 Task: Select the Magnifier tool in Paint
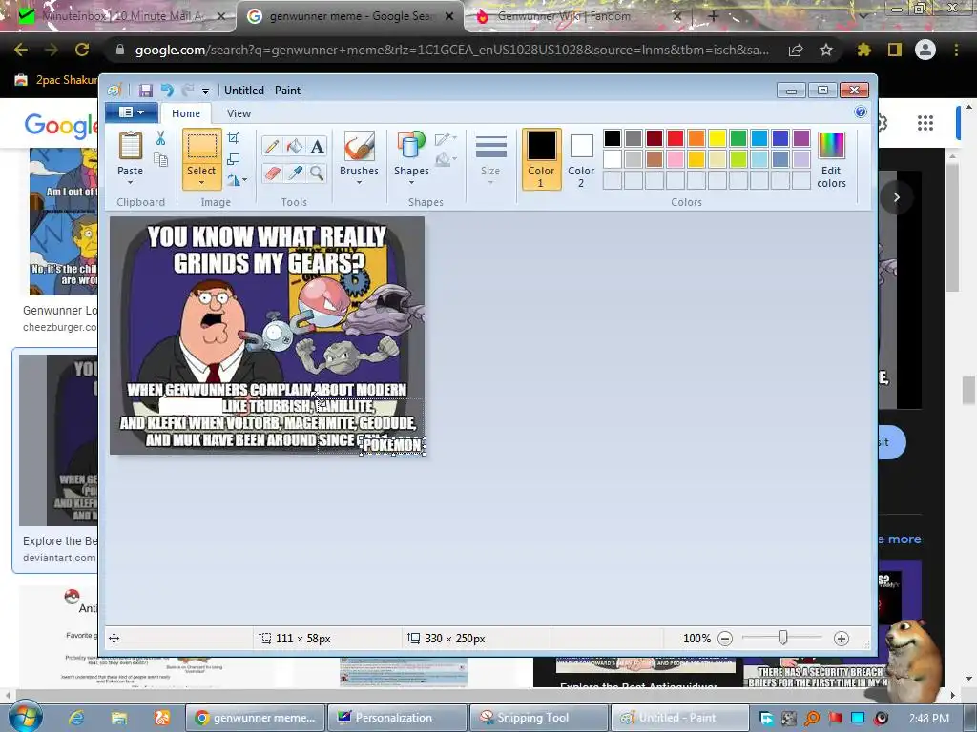(317, 173)
